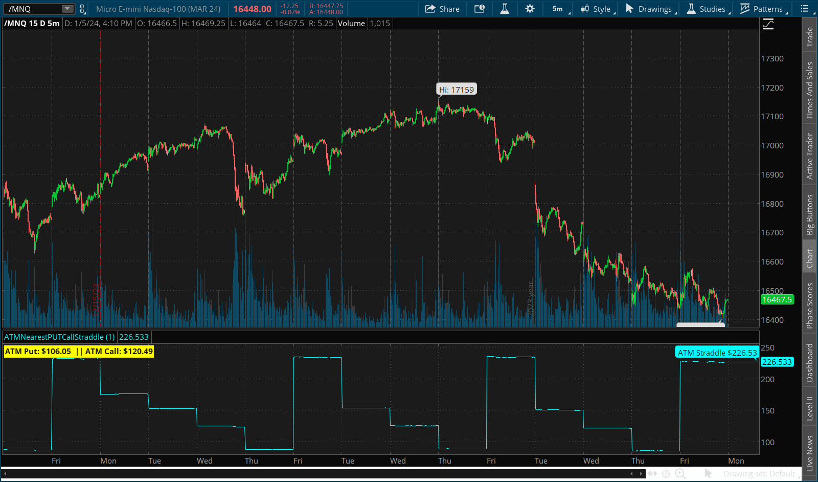Screen dimensions: 818x482
Task: Open the 5m timeframe dropdown
Action: tap(560, 9)
